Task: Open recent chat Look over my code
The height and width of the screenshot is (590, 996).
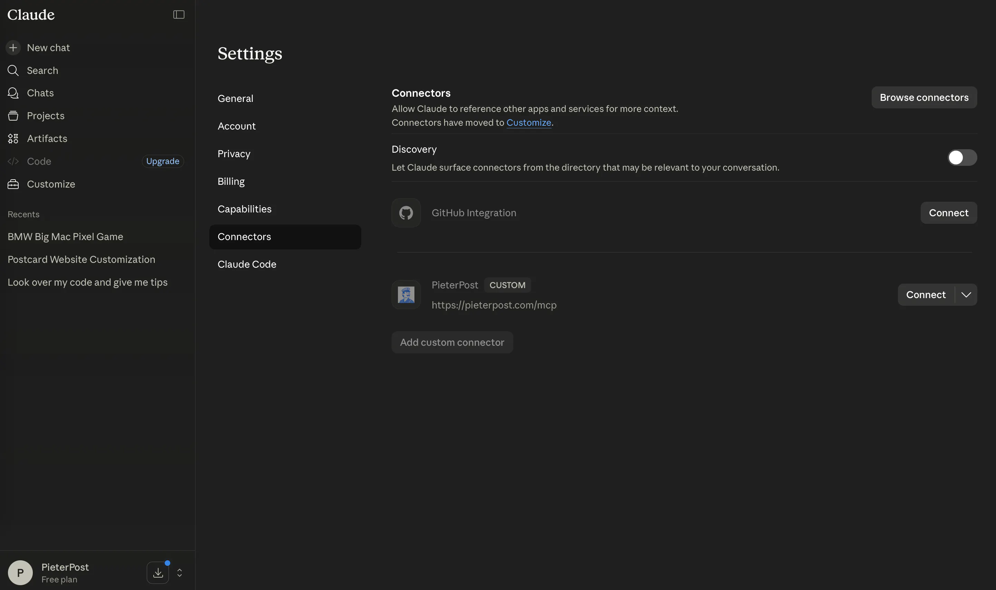Action: tap(87, 282)
